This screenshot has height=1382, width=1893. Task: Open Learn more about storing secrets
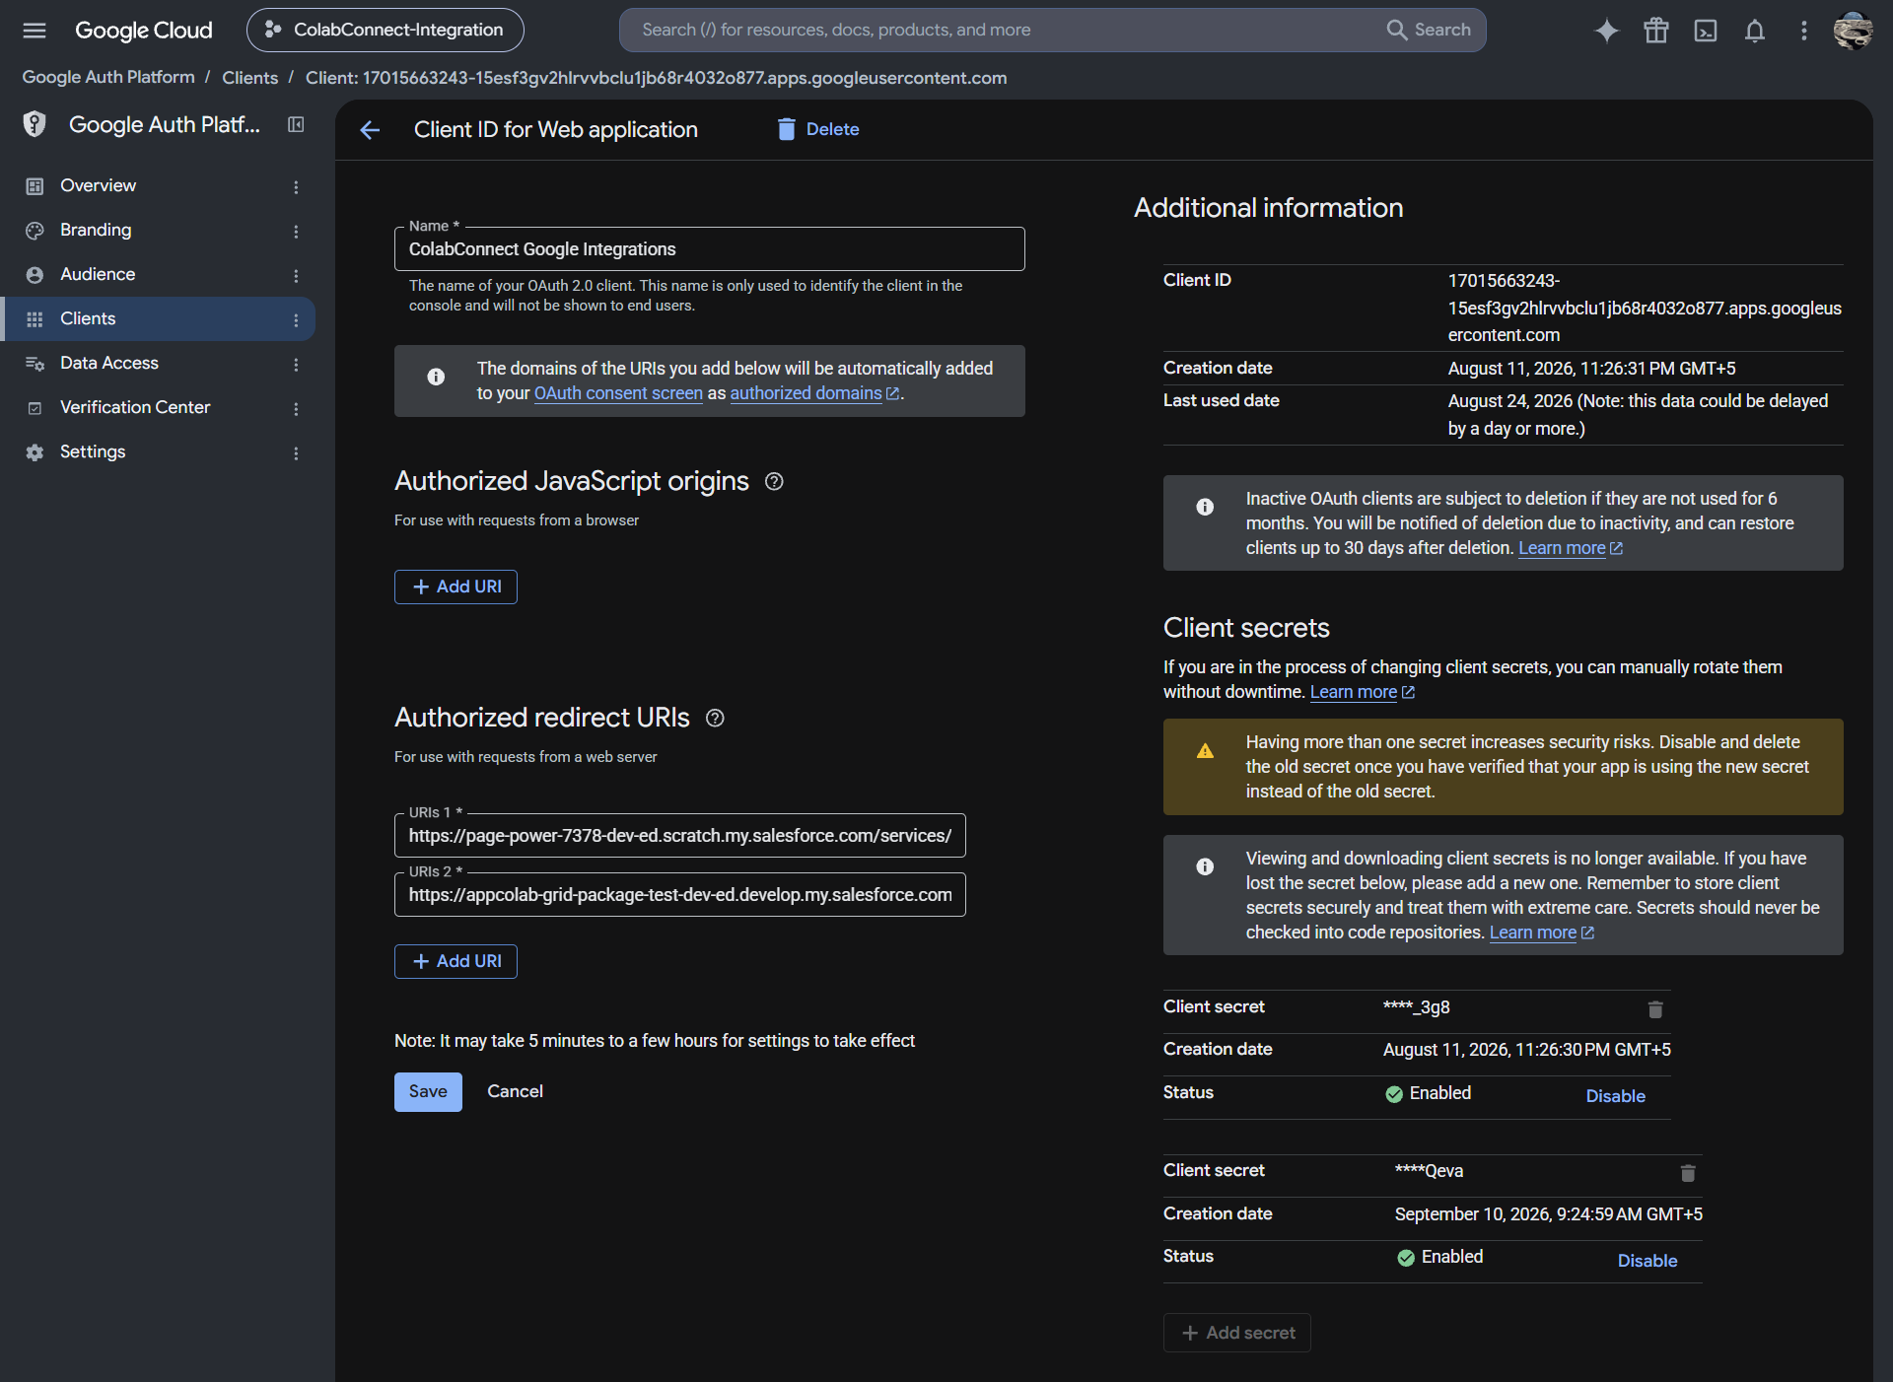[1542, 933]
